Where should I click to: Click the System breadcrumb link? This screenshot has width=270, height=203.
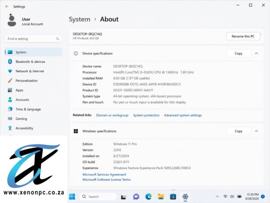(80, 19)
